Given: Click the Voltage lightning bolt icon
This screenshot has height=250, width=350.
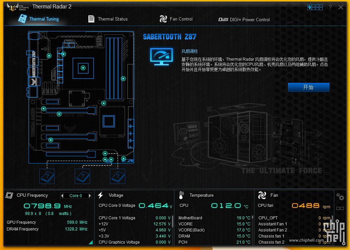Looking at the screenshot, I should tap(100, 195).
